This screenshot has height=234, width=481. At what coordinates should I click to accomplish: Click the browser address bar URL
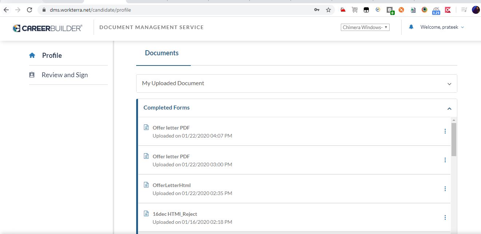tap(90, 10)
